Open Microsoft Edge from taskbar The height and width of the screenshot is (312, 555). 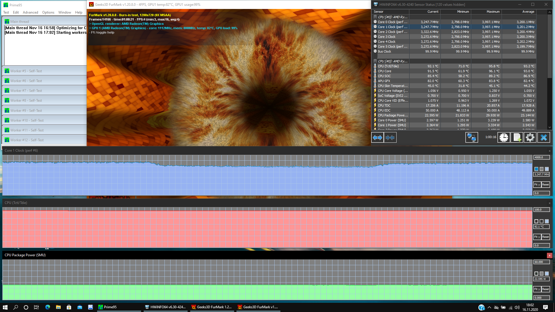[48, 307]
